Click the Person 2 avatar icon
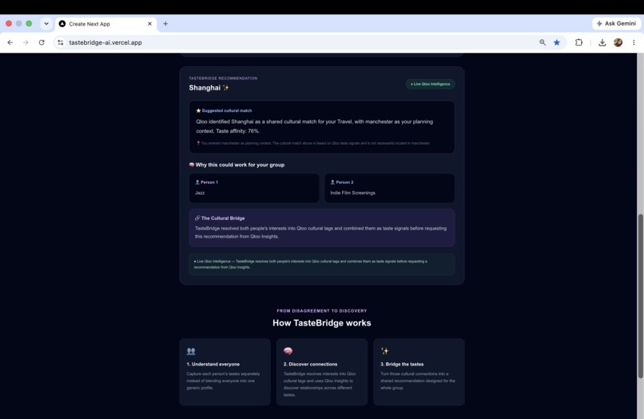 point(332,182)
